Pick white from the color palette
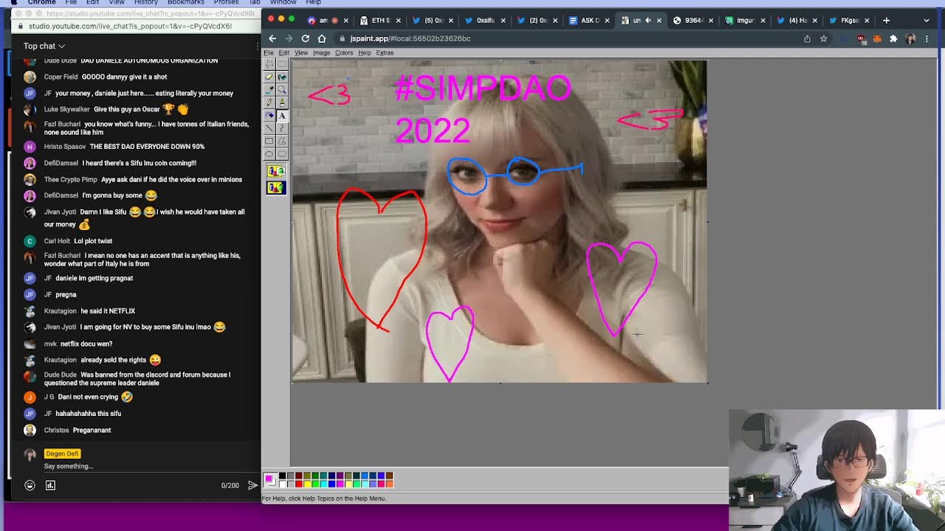The height and width of the screenshot is (531, 945). [x=283, y=485]
